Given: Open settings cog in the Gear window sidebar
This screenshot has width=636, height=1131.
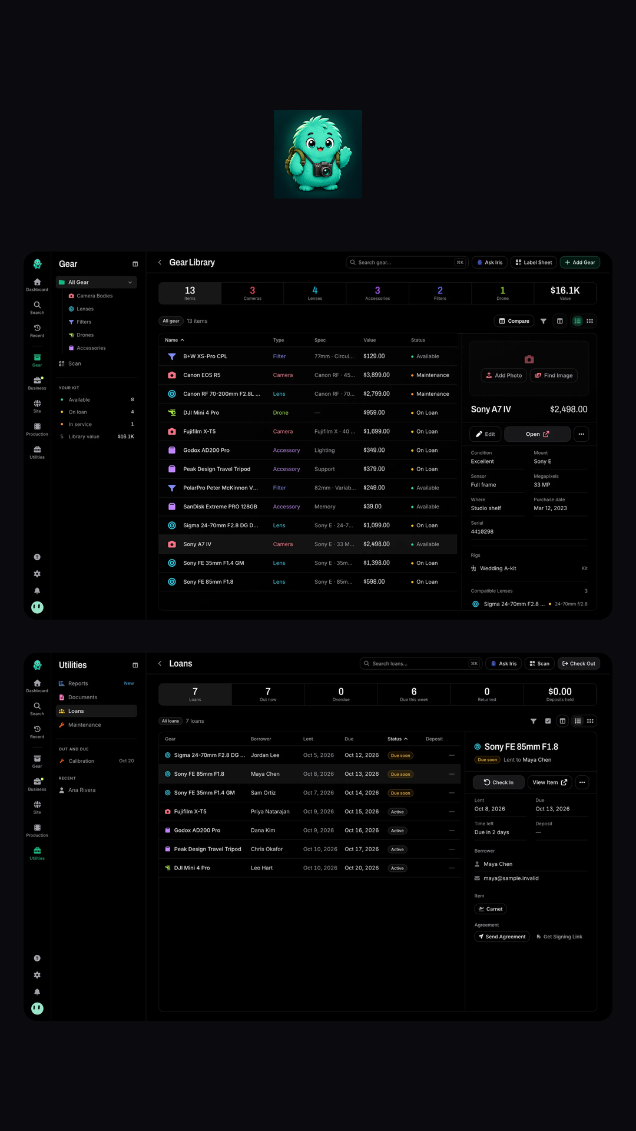Looking at the screenshot, I should 37,574.
